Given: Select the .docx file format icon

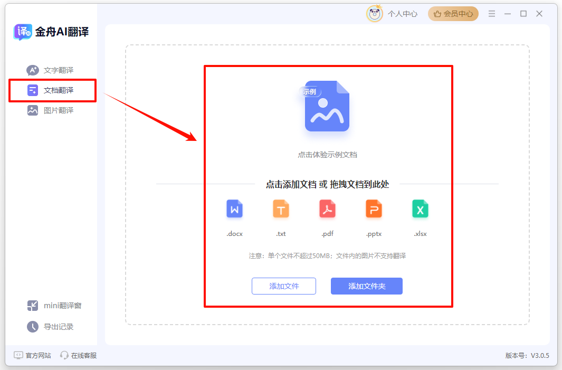Looking at the screenshot, I should tap(234, 209).
